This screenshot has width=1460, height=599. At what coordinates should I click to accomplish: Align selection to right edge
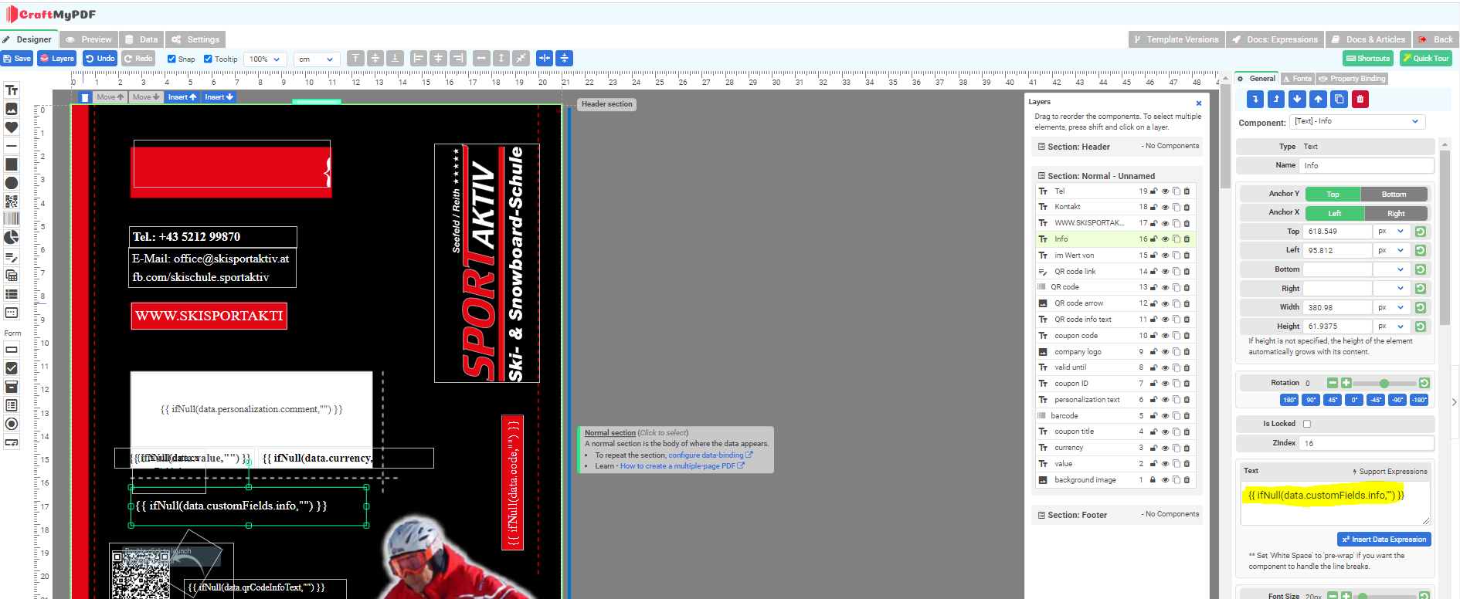[458, 59]
